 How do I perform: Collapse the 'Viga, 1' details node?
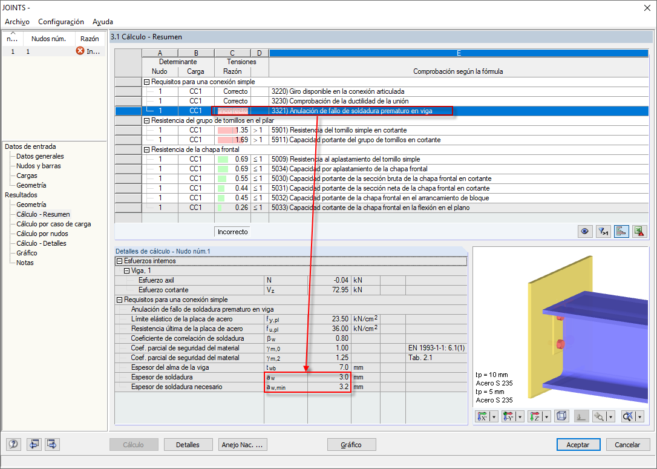pos(126,271)
